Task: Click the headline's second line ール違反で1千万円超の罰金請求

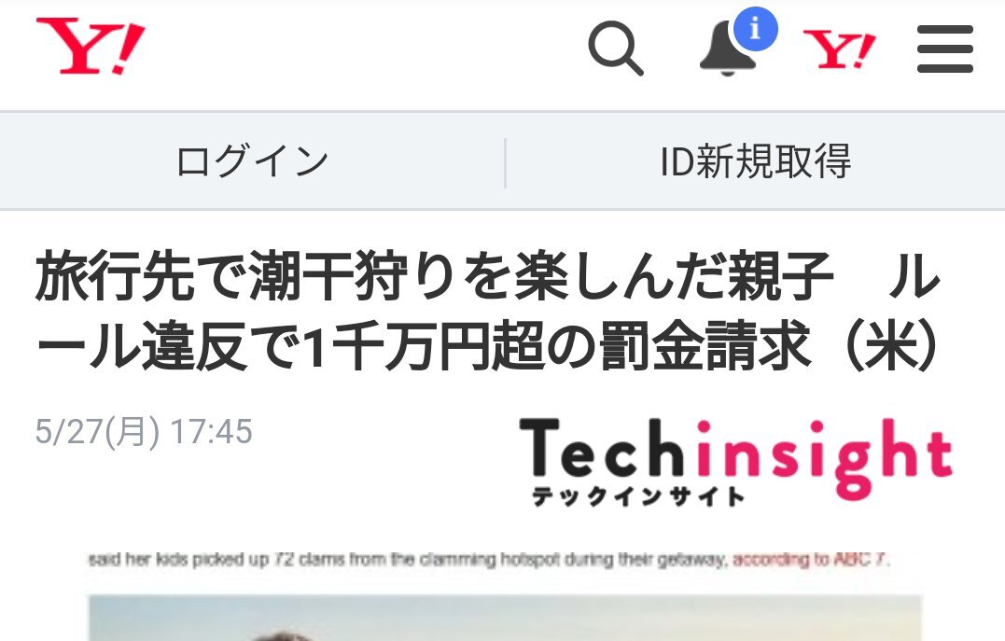Action: [424, 346]
